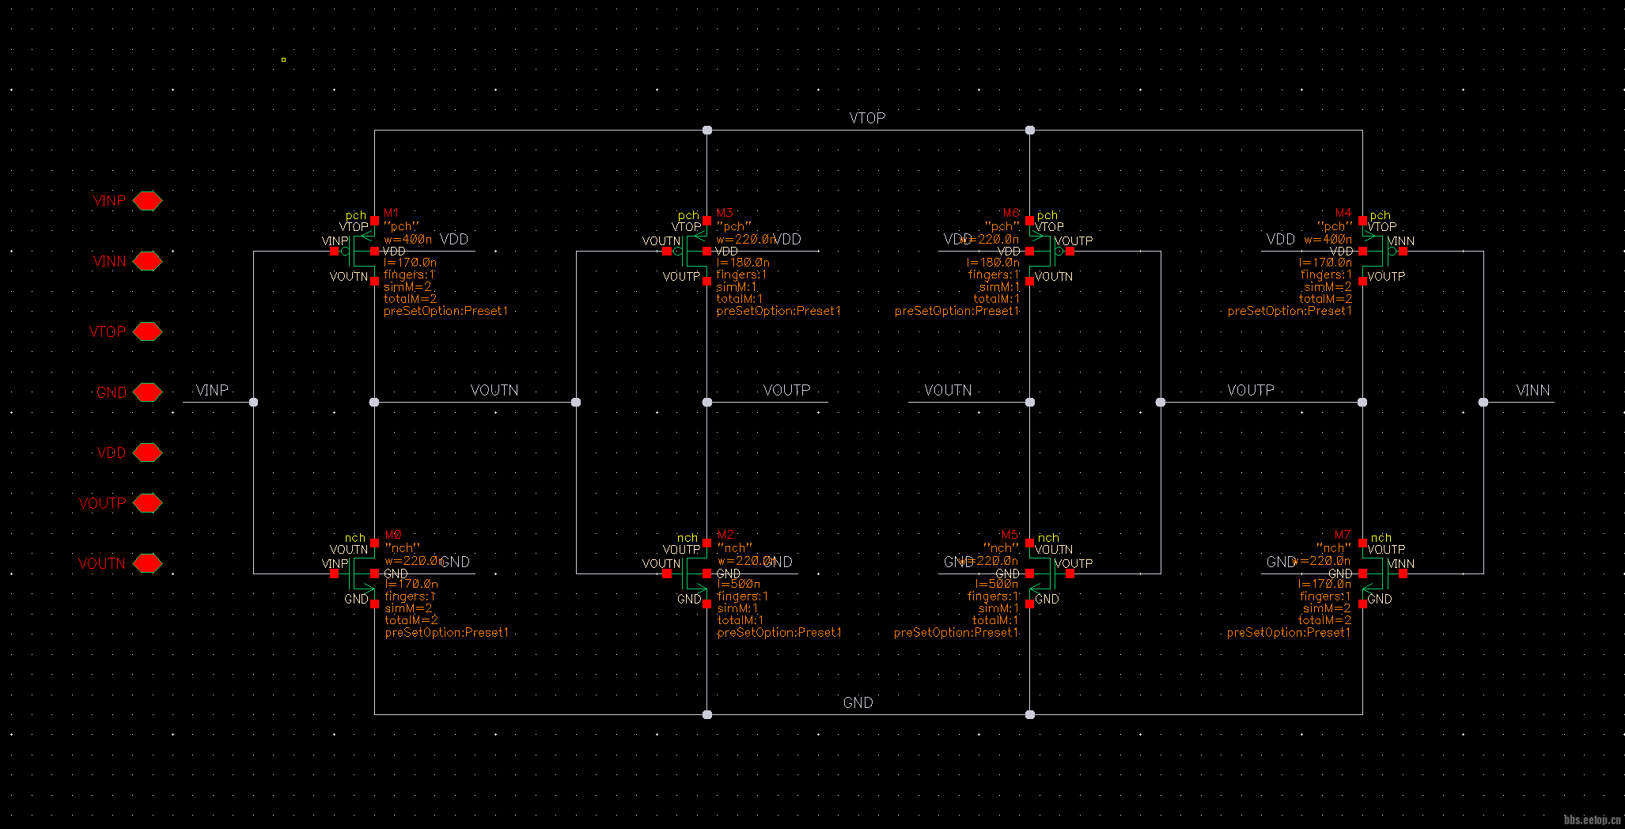This screenshot has width=1625, height=829.
Task: Select the GND pin hexagon
Action: 147,392
